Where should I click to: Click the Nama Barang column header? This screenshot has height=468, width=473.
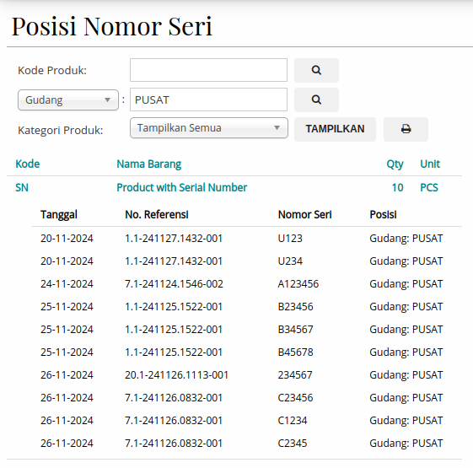click(x=148, y=164)
